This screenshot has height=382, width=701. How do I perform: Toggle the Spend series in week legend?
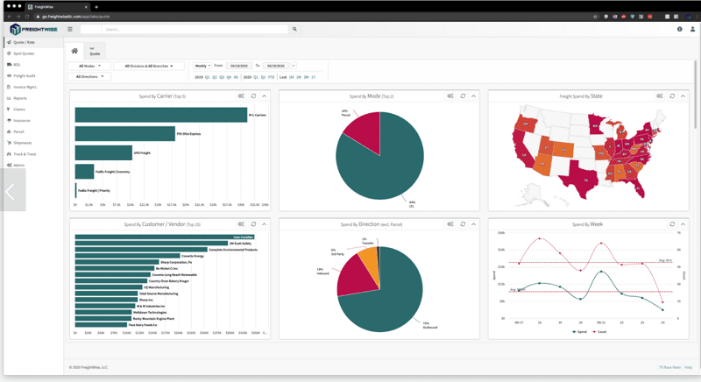(579, 332)
